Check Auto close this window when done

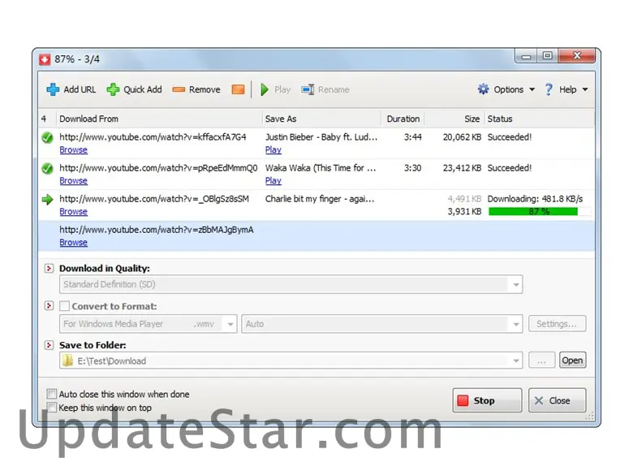[51, 394]
